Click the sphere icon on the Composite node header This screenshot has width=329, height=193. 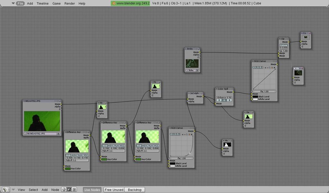[x=309, y=33]
